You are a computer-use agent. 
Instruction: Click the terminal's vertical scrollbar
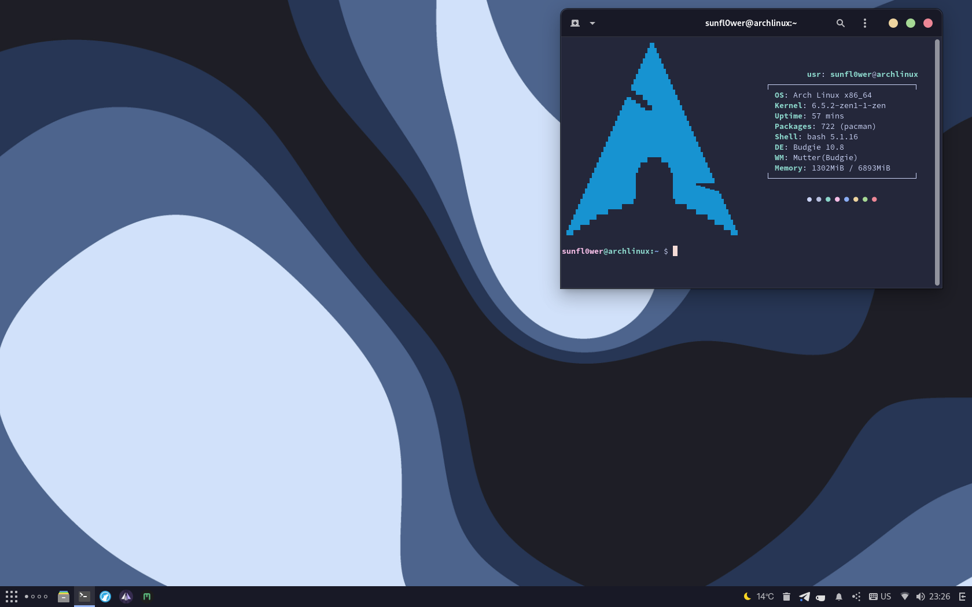point(937,162)
